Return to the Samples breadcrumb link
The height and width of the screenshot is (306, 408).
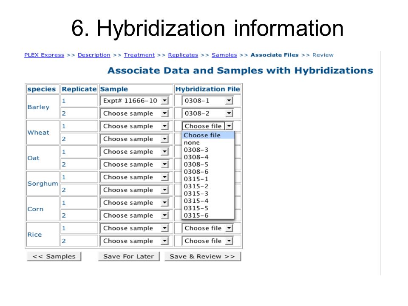click(224, 55)
